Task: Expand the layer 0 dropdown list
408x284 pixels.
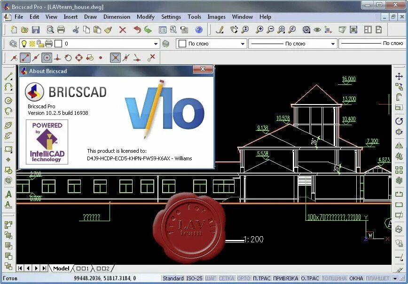Action: click(156, 44)
